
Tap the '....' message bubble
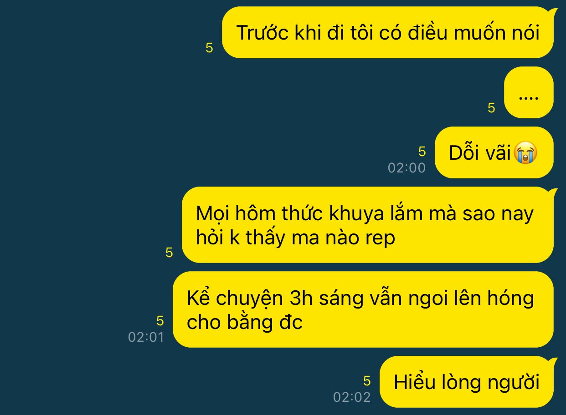[529, 92]
